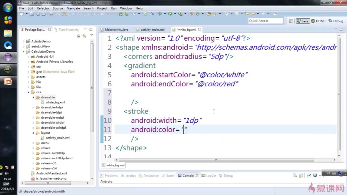Click the white_bg.xml bottom source tab
The image size is (347, 195).
[113, 165]
